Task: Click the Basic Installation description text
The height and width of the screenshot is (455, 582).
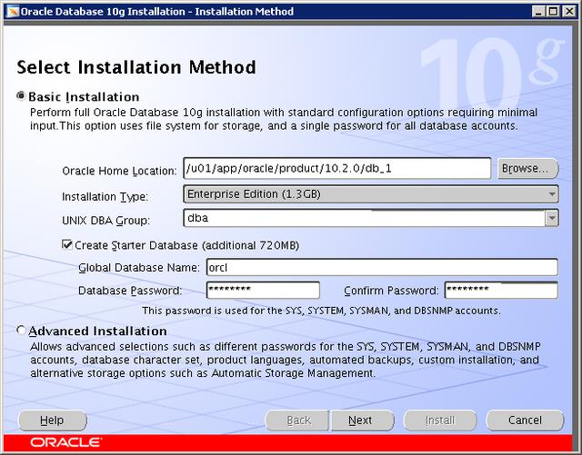Action: pyautogui.click(x=284, y=119)
